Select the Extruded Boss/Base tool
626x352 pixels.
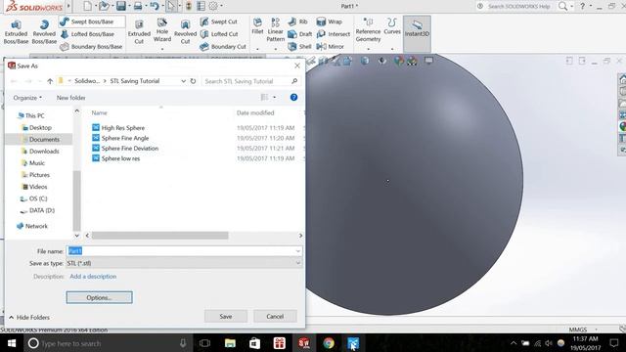[16, 32]
